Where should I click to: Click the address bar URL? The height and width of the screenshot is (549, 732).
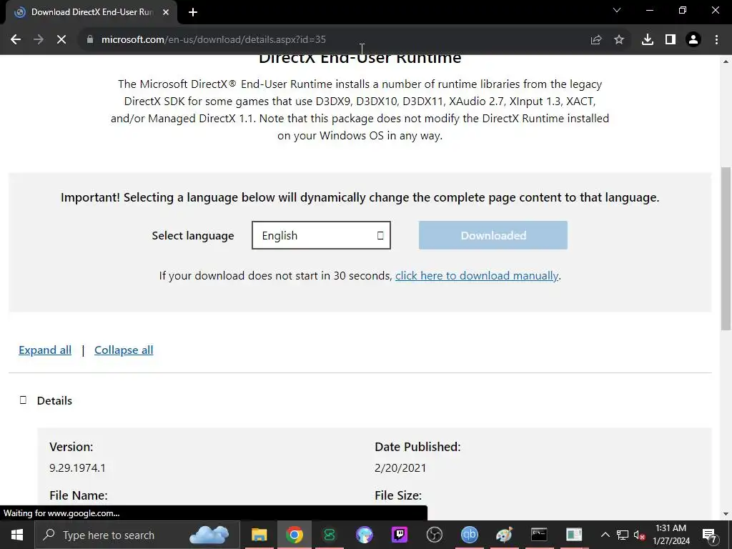[x=213, y=40]
